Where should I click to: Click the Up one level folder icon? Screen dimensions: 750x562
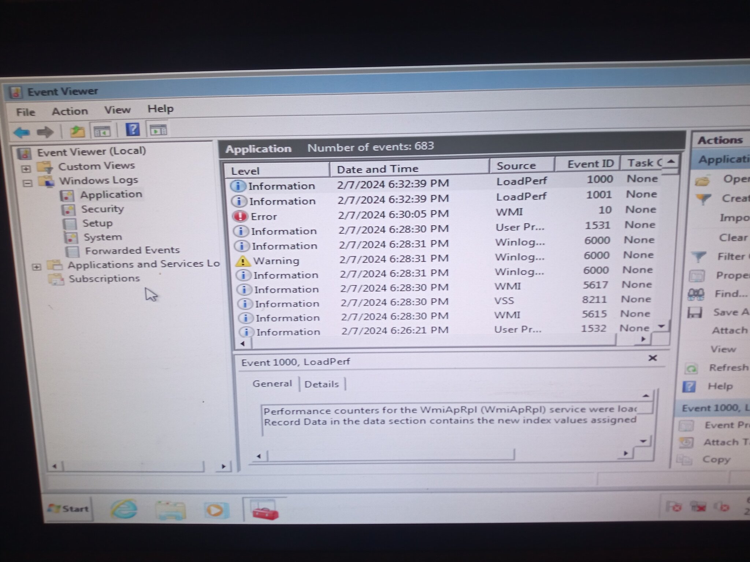point(77,131)
